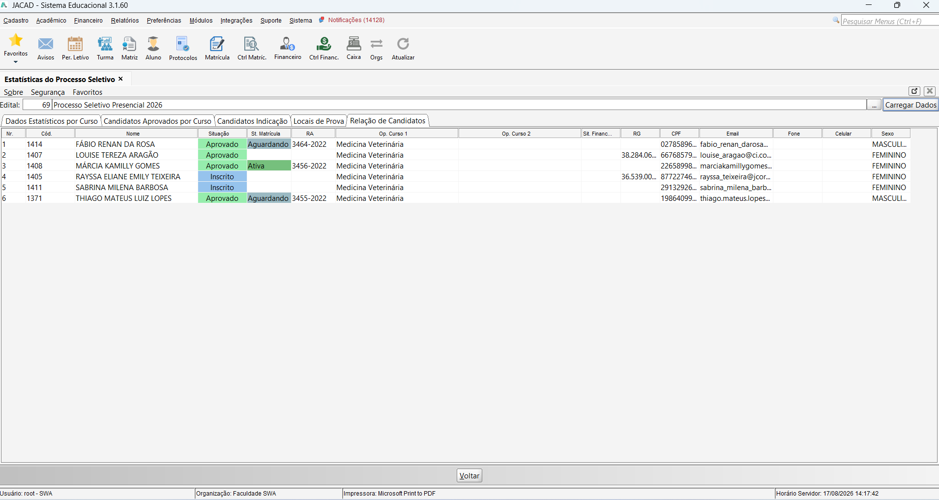Select candidate SABRINA MILENA BARBOSA
939x500 pixels.
(122, 188)
